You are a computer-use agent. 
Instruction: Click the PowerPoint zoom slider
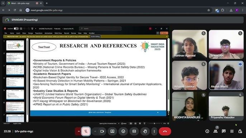[x=155, y=123]
